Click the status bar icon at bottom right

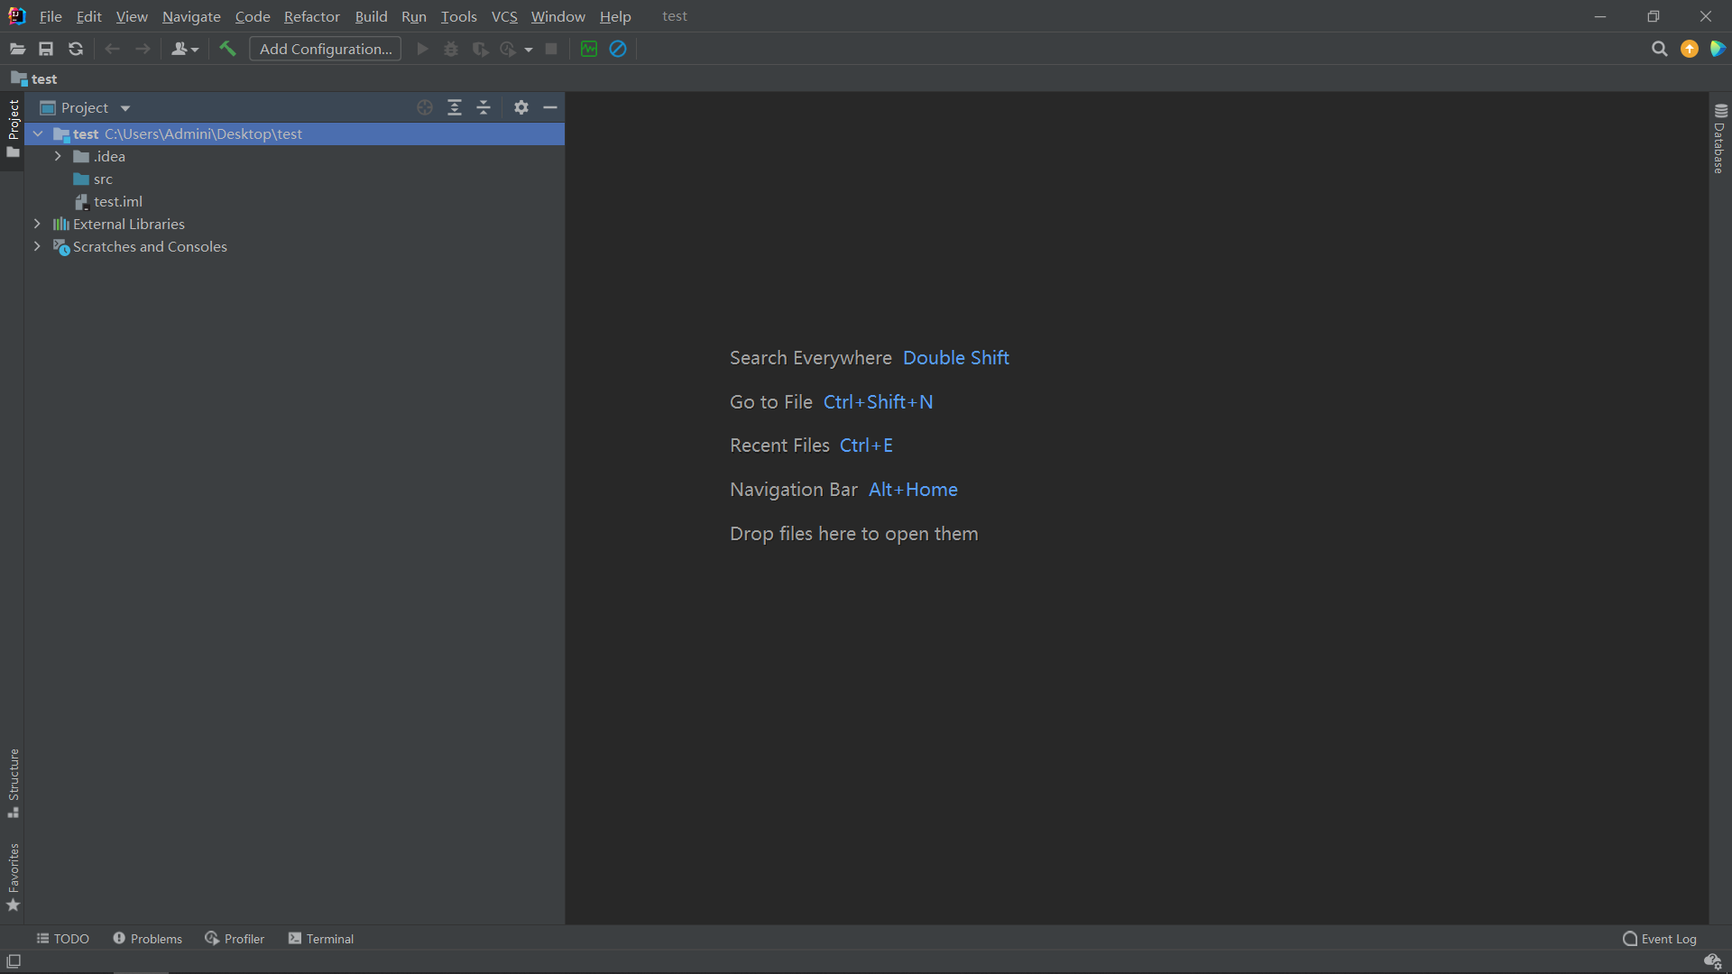[1713, 961]
